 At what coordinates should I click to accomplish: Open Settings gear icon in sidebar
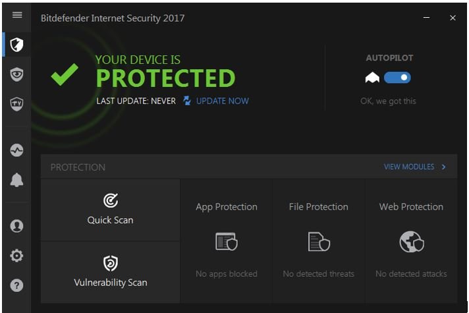coord(16,256)
